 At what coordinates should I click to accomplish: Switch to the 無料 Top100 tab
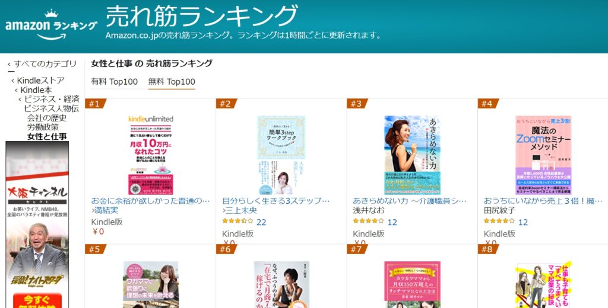[172, 82]
